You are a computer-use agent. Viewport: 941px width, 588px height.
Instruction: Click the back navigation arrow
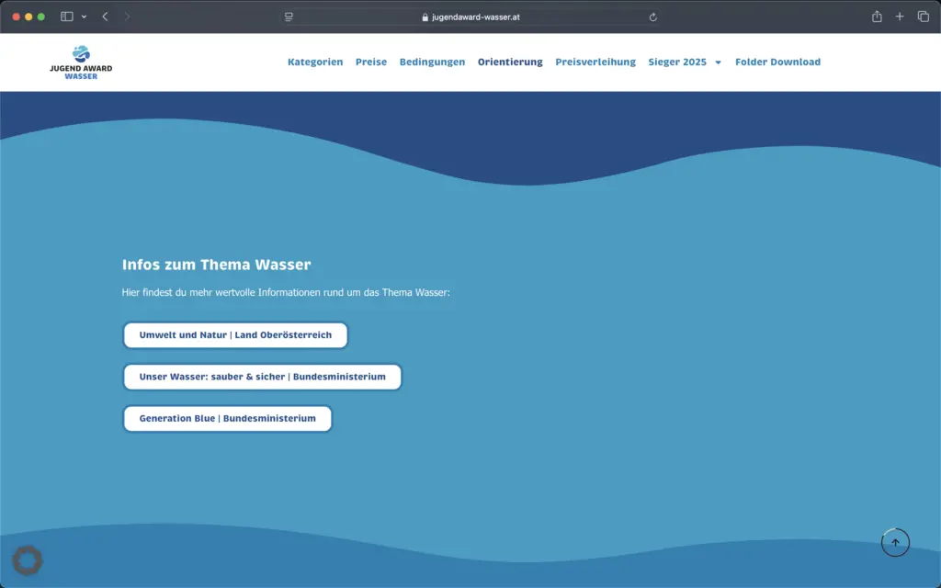104,16
